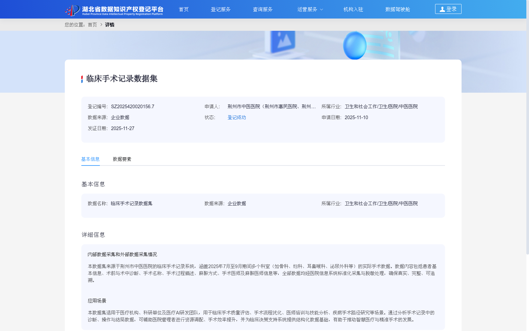Open the 登记服务 menu item
529x331 pixels.
(x=221, y=9)
